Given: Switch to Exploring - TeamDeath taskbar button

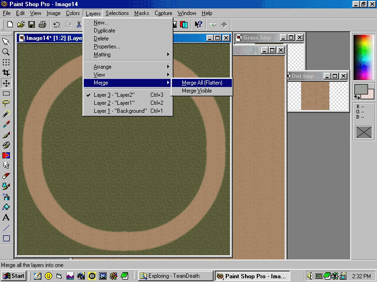Looking at the screenshot, I should coord(175,276).
